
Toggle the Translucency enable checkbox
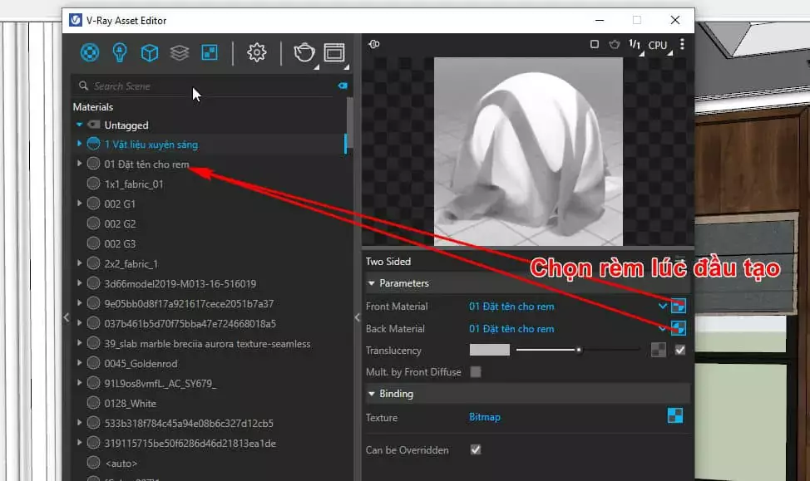click(679, 350)
